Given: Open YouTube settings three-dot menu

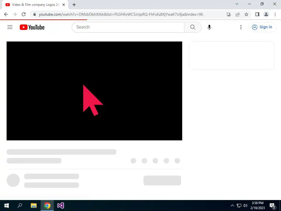Looking at the screenshot, I should coord(241,27).
